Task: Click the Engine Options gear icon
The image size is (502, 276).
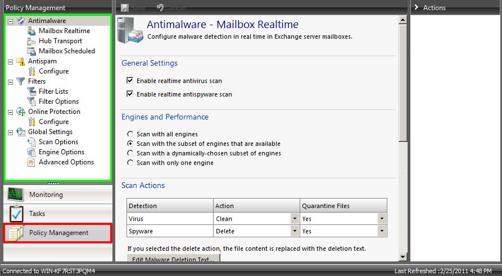Action: click(x=31, y=152)
